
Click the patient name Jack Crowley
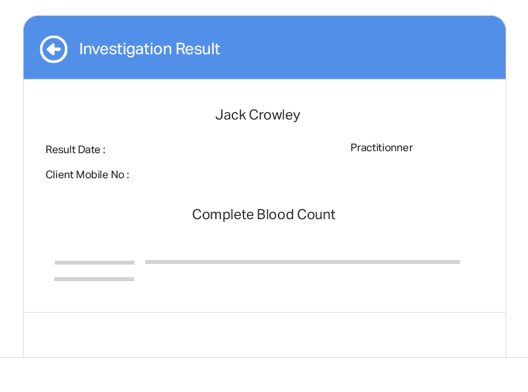[x=257, y=115]
